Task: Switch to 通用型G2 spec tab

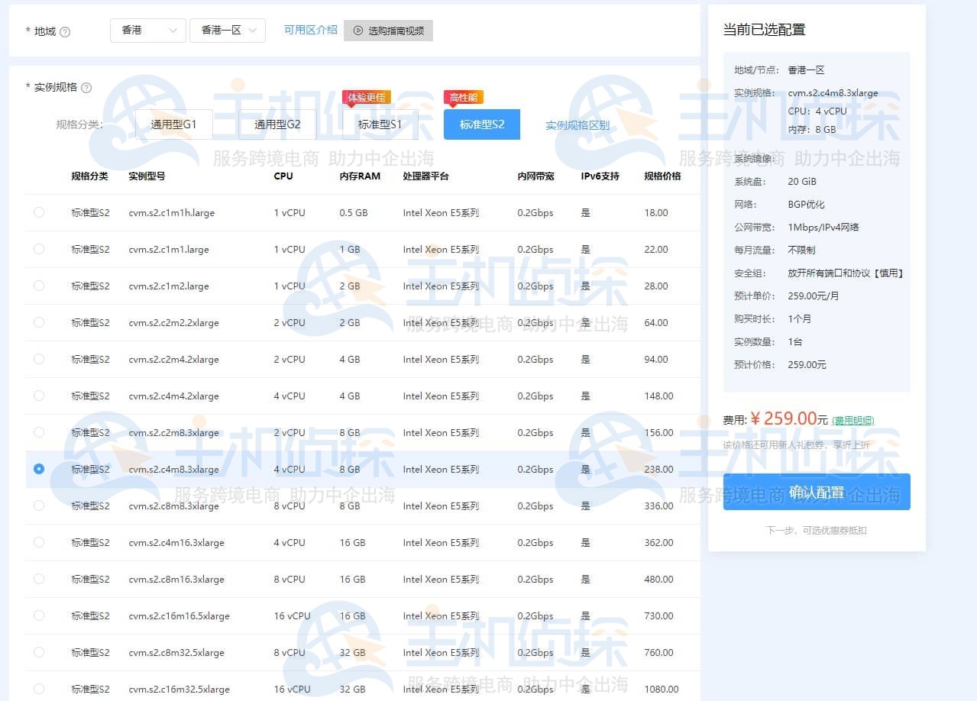Action: pos(277,124)
